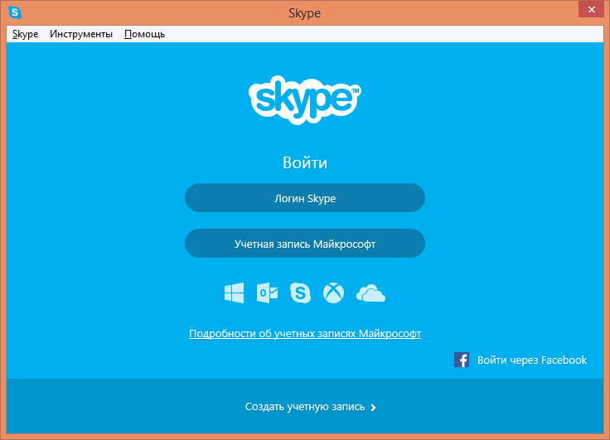
Task: Click the Skype logo icon in title bar
Action: 15,12
